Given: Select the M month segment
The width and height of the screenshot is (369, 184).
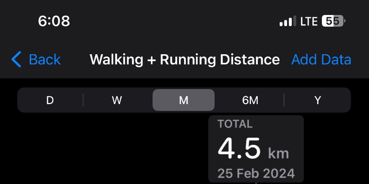Looking at the screenshot, I should (184, 100).
